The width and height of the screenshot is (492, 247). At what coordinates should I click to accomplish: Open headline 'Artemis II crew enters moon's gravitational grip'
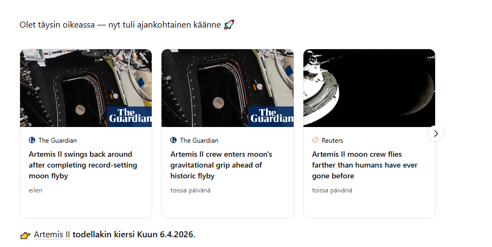221,165
